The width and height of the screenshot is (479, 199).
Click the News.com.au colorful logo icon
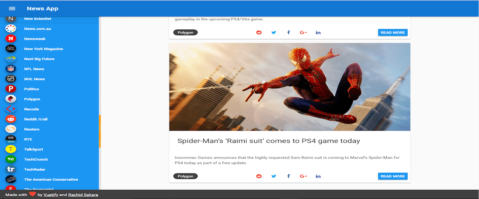tap(11, 29)
